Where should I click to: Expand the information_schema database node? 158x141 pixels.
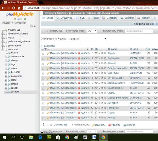click(3, 34)
